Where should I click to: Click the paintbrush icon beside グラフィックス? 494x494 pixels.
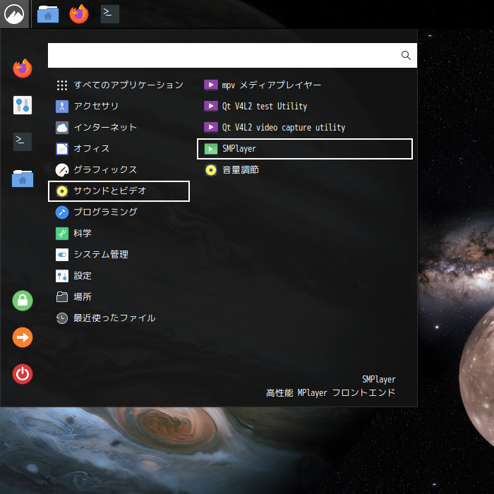coord(62,170)
